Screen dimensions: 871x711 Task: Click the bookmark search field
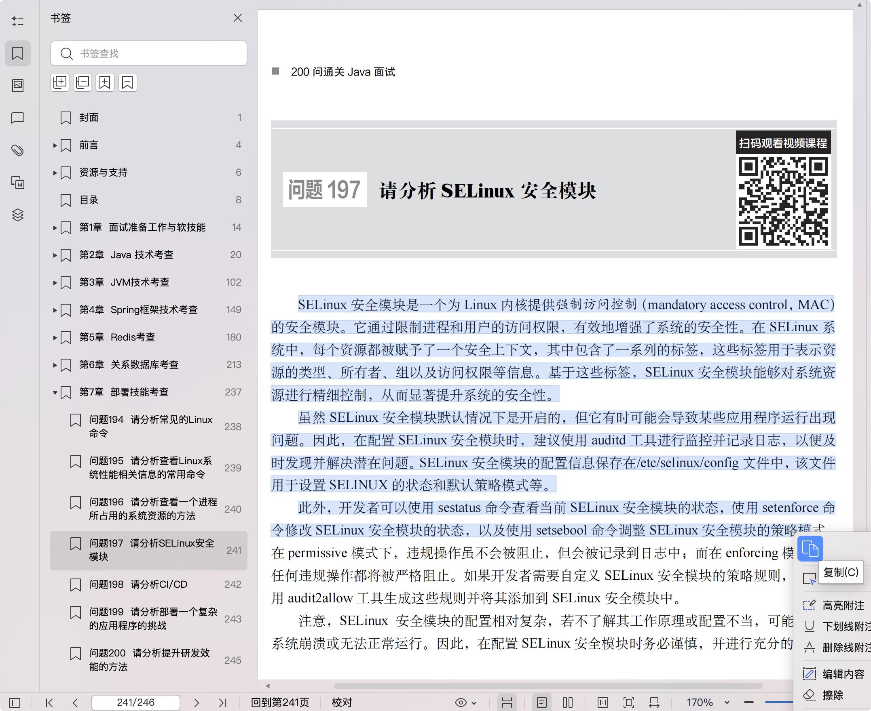pos(149,53)
